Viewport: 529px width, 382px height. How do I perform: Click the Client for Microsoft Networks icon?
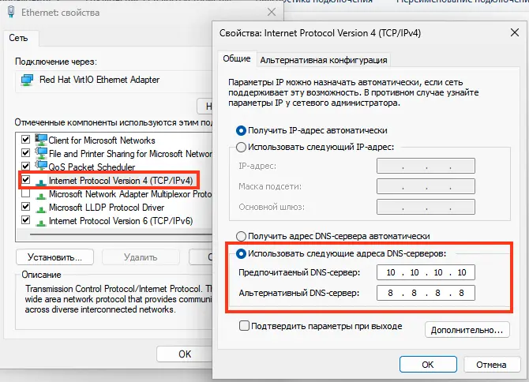coord(41,140)
